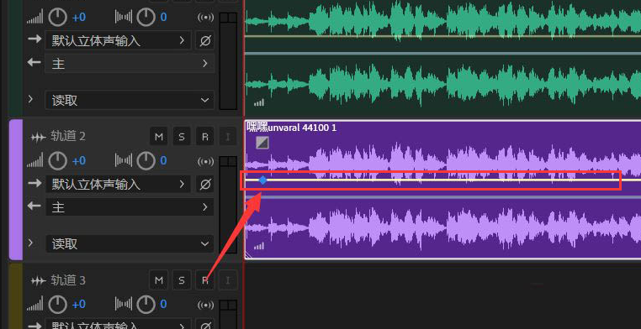Toggle polarity reverse on 轨道 2
Image resolution: width=641 pixels, height=329 pixels.
click(204, 185)
